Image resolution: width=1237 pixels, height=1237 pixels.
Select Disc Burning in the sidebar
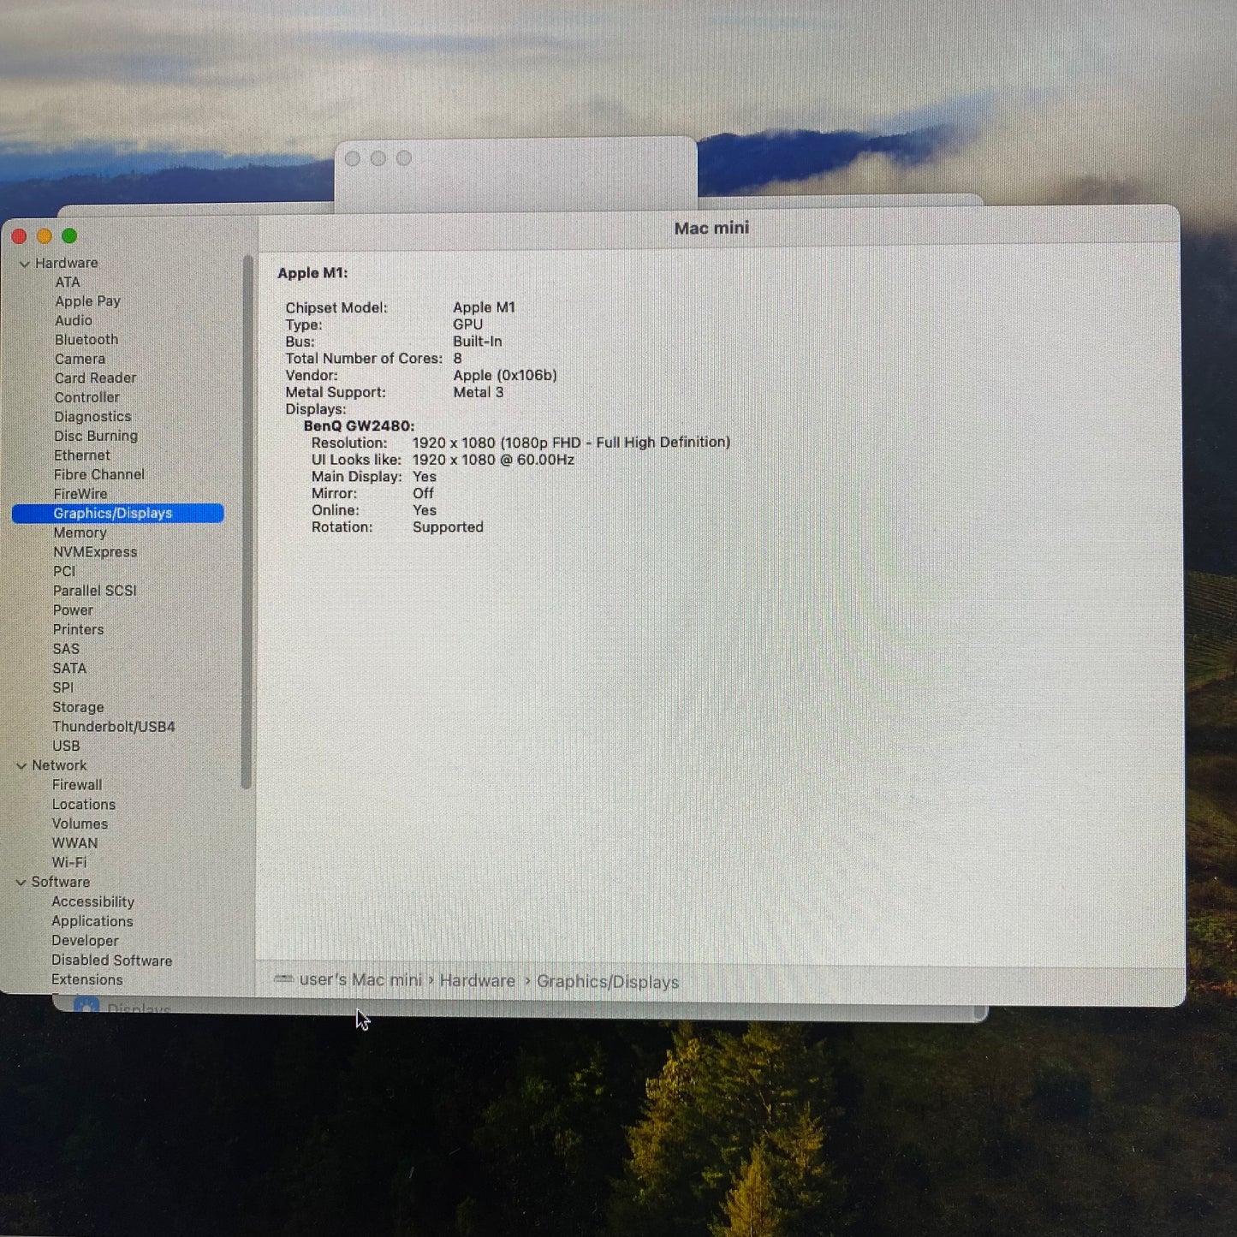[x=96, y=437]
